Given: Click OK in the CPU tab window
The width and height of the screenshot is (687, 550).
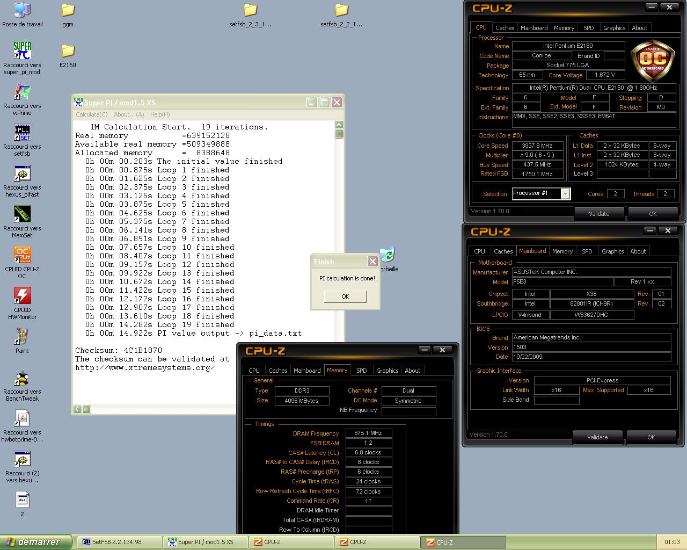Looking at the screenshot, I should coord(653,214).
